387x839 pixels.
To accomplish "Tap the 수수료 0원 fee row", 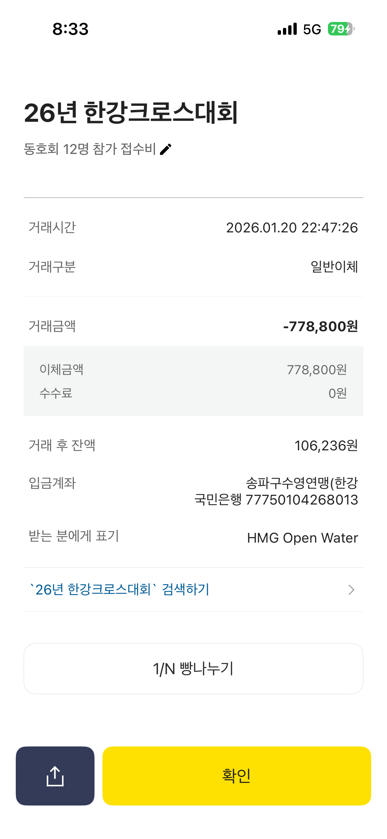I will [x=193, y=393].
